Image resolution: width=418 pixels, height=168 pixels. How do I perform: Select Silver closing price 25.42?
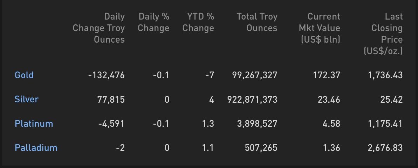[392, 100]
